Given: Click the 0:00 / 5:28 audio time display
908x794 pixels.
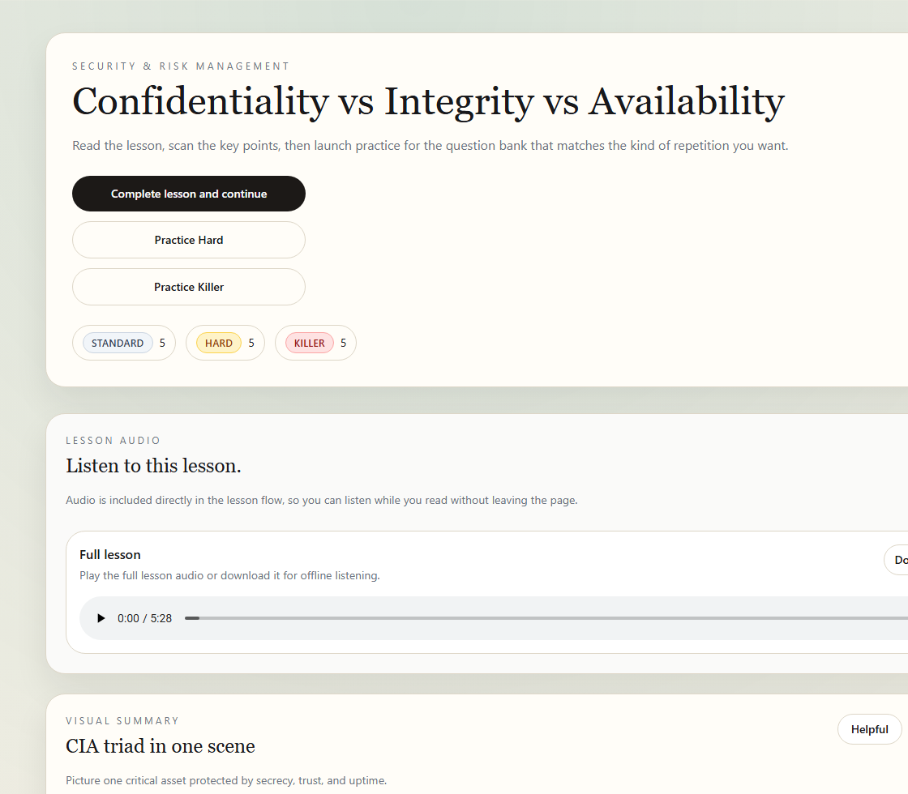Looking at the screenshot, I should (x=144, y=618).
